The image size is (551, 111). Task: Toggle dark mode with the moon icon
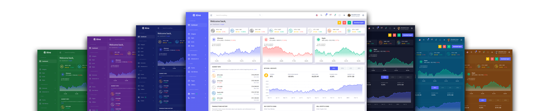pyautogui.click(x=321, y=15)
